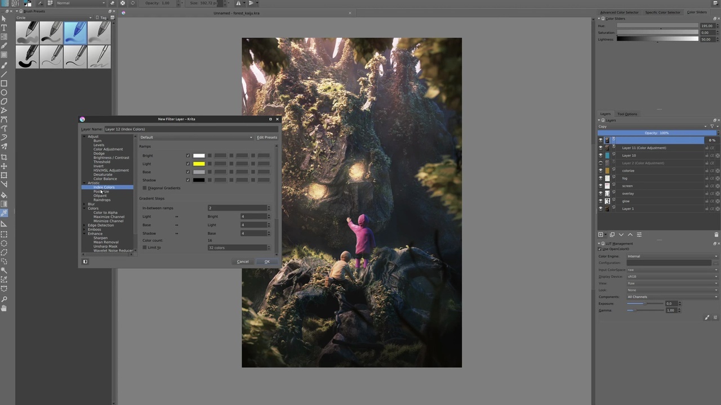Click the duplicate layer icon
Viewport: 721px width, 405px height.
[x=612, y=235]
